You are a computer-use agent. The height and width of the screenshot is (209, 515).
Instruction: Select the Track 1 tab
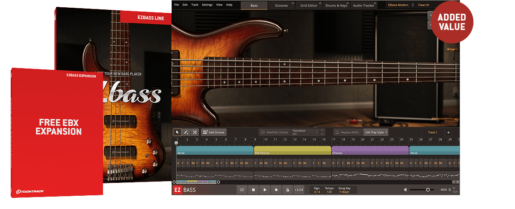coord(433,132)
